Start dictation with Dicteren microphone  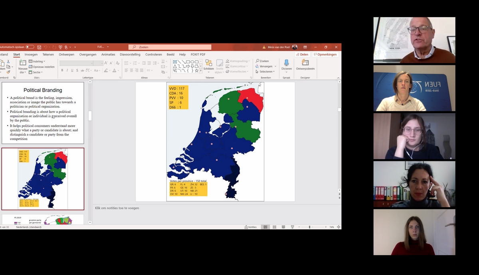pyautogui.click(x=287, y=65)
